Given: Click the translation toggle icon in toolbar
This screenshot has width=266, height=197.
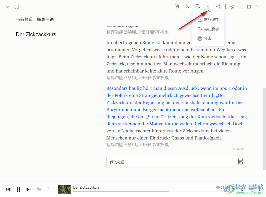Looking at the screenshot, I should point(187,7).
